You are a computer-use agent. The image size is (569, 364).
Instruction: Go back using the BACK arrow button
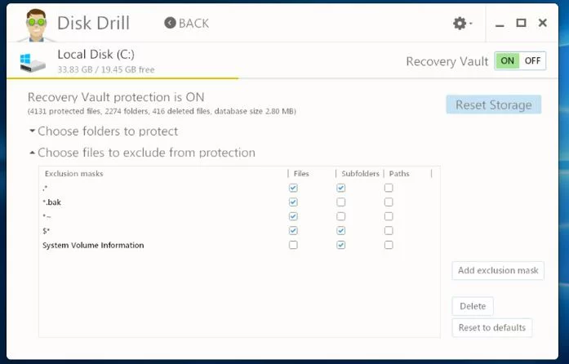point(186,23)
